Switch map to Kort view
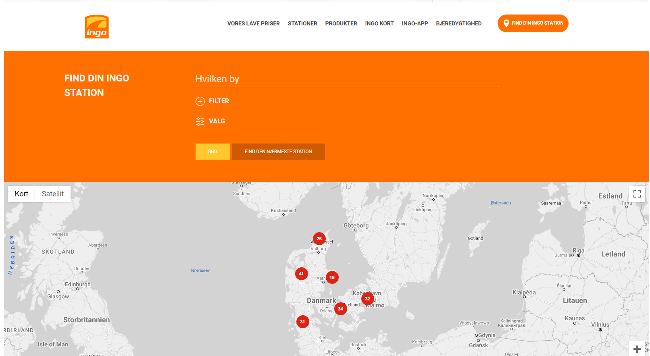This screenshot has width=650, height=356. click(x=21, y=194)
